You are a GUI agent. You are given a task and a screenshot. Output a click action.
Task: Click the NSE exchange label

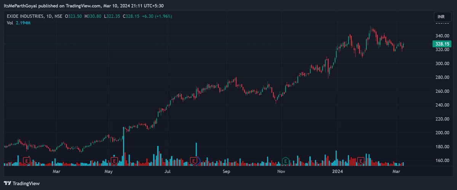(58, 17)
